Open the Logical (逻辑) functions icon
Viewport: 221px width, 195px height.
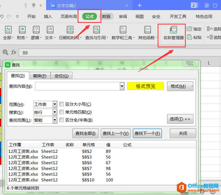[x=36, y=30]
